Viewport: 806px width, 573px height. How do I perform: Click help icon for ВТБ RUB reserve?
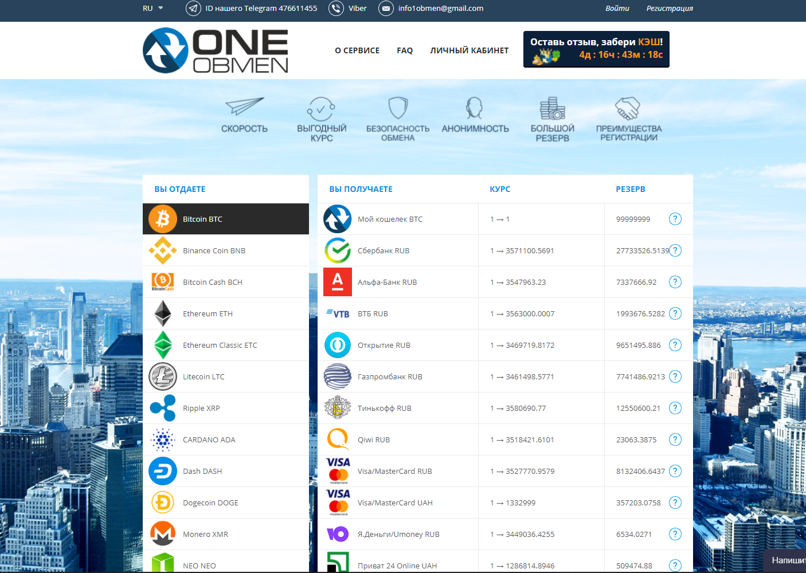[x=675, y=313]
